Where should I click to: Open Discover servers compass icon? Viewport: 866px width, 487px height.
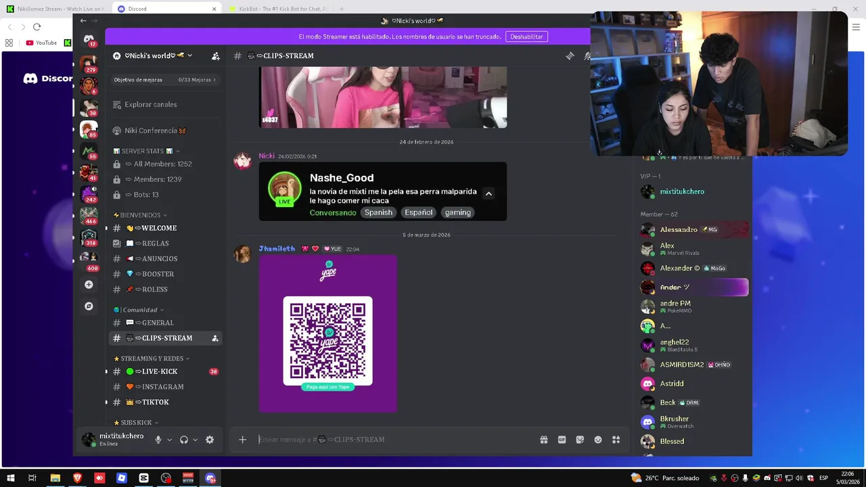(89, 306)
